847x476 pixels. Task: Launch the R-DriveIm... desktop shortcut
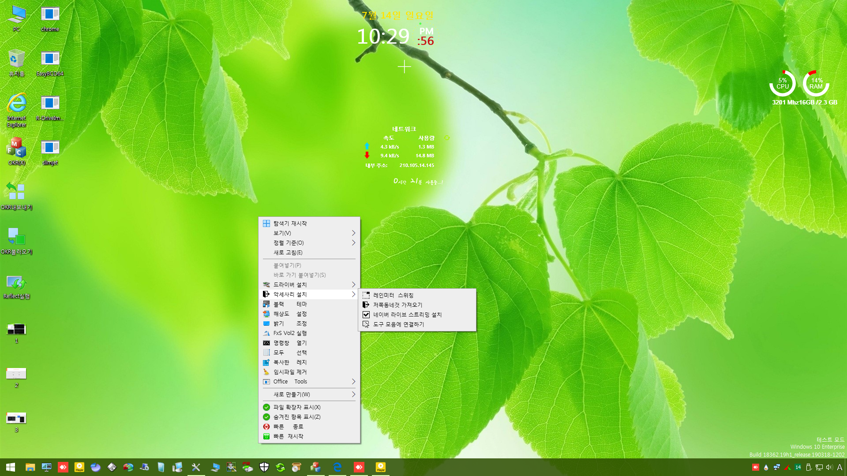click(50, 108)
